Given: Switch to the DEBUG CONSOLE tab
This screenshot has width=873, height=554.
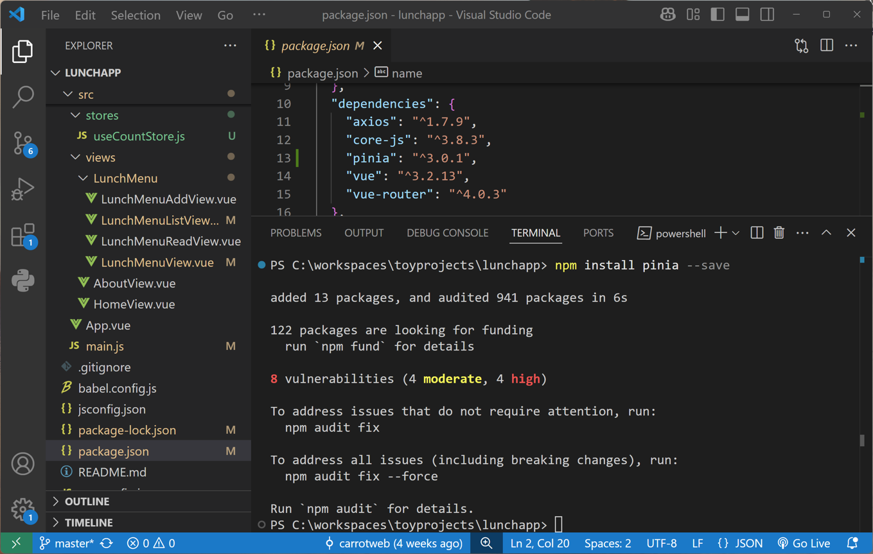Looking at the screenshot, I should tap(447, 233).
